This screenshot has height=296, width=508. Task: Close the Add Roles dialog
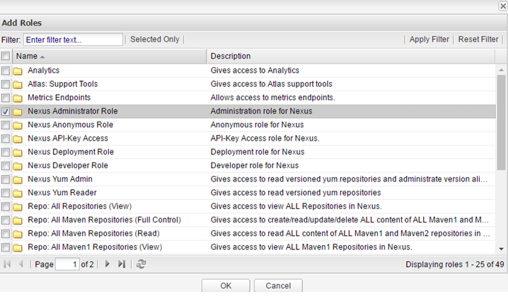click(502, 5)
